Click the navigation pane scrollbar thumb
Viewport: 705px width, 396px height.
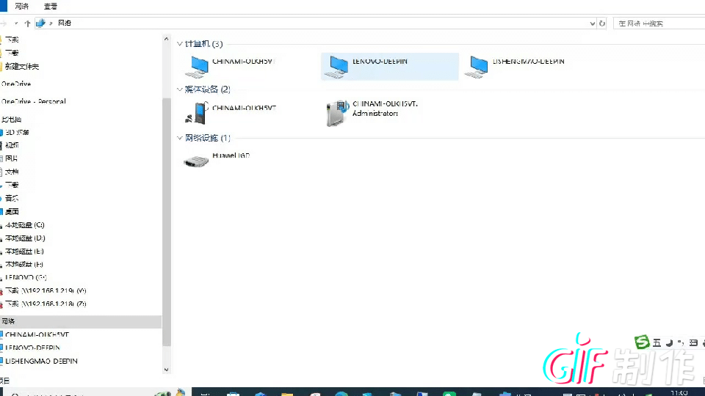[167, 222]
